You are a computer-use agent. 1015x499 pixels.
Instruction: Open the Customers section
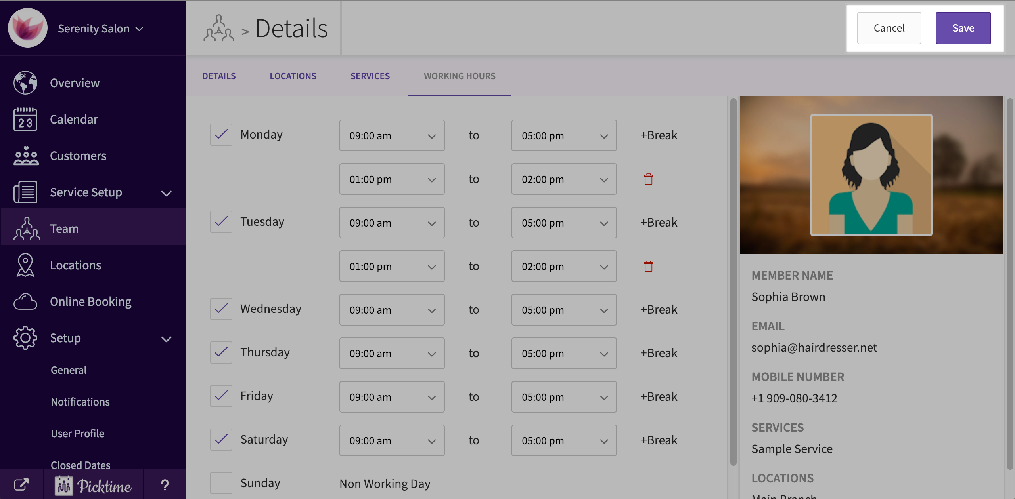78,156
